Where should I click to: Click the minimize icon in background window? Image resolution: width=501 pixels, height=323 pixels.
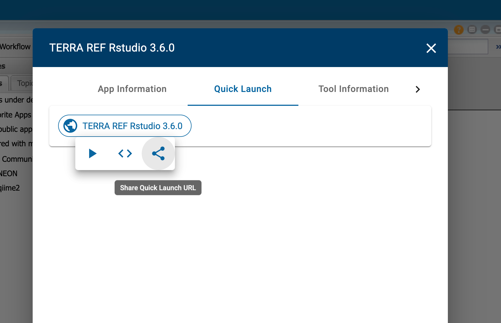click(485, 29)
